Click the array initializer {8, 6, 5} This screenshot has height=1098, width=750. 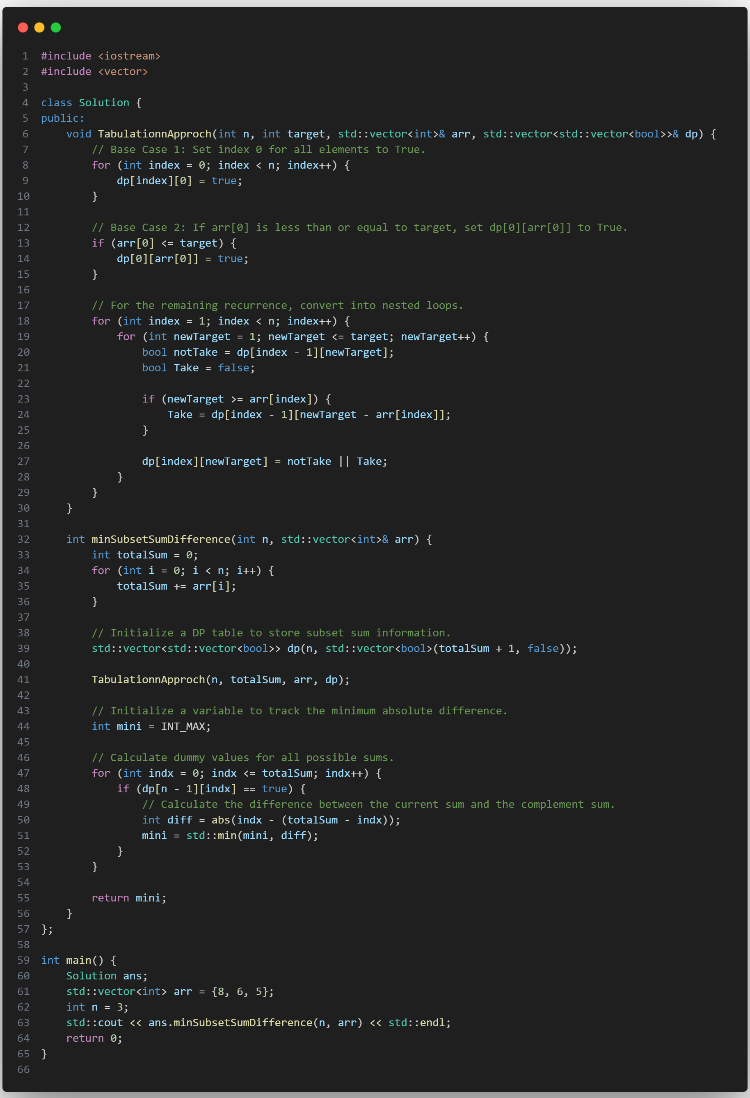click(x=240, y=991)
